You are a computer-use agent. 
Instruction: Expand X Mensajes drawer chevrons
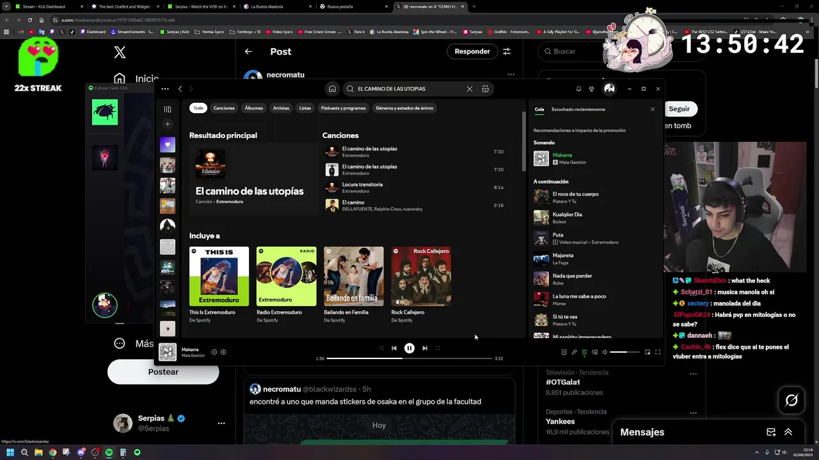tap(788, 432)
